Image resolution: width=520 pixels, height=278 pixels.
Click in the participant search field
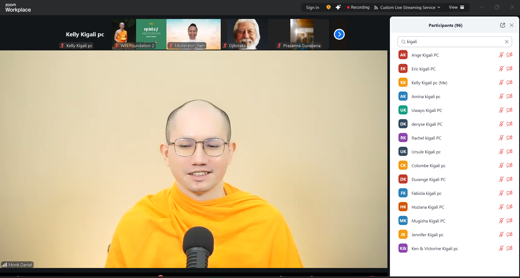453,42
